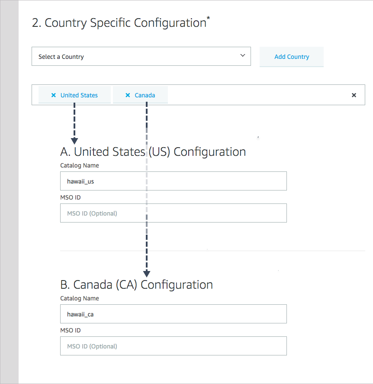
Task: Select the Canada country tag label
Action: (x=145, y=95)
